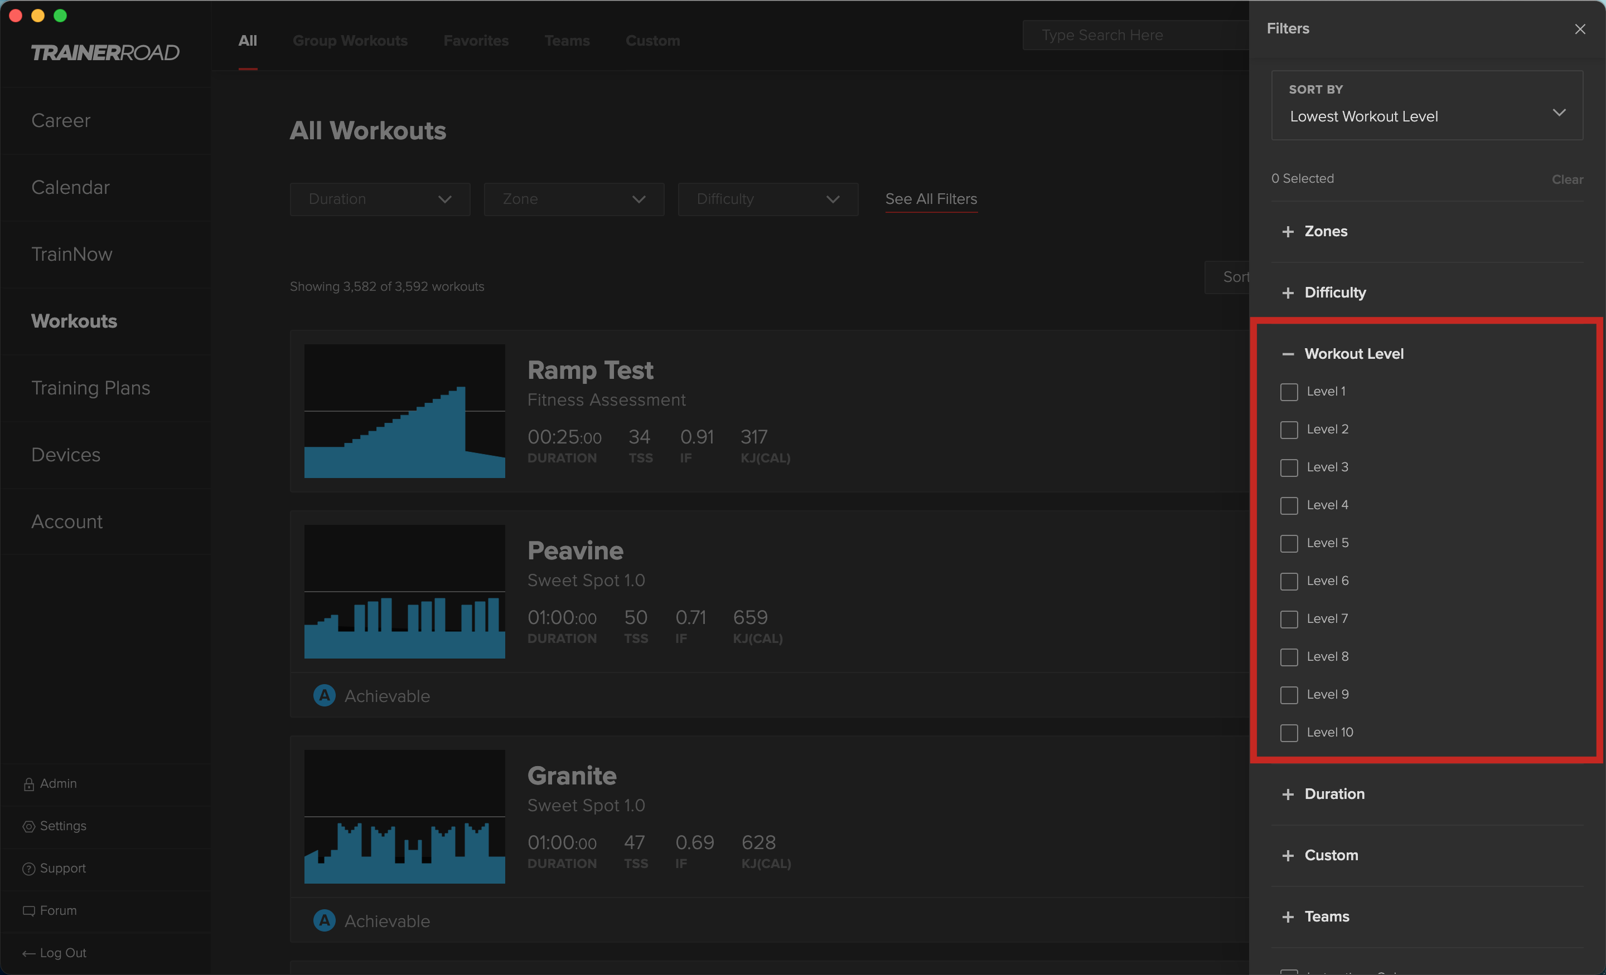Click the Ramp Test workout title
This screenshot has width=1606, height=975.
[590, 370]
